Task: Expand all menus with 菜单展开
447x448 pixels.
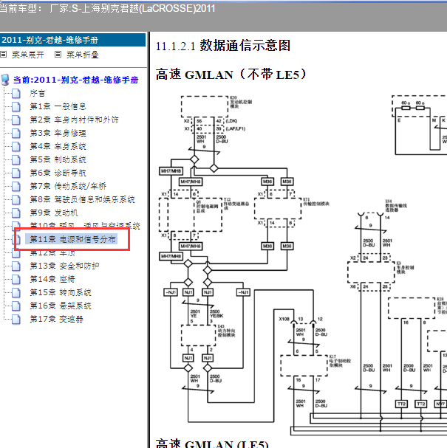Action: [x=28, y=55]
